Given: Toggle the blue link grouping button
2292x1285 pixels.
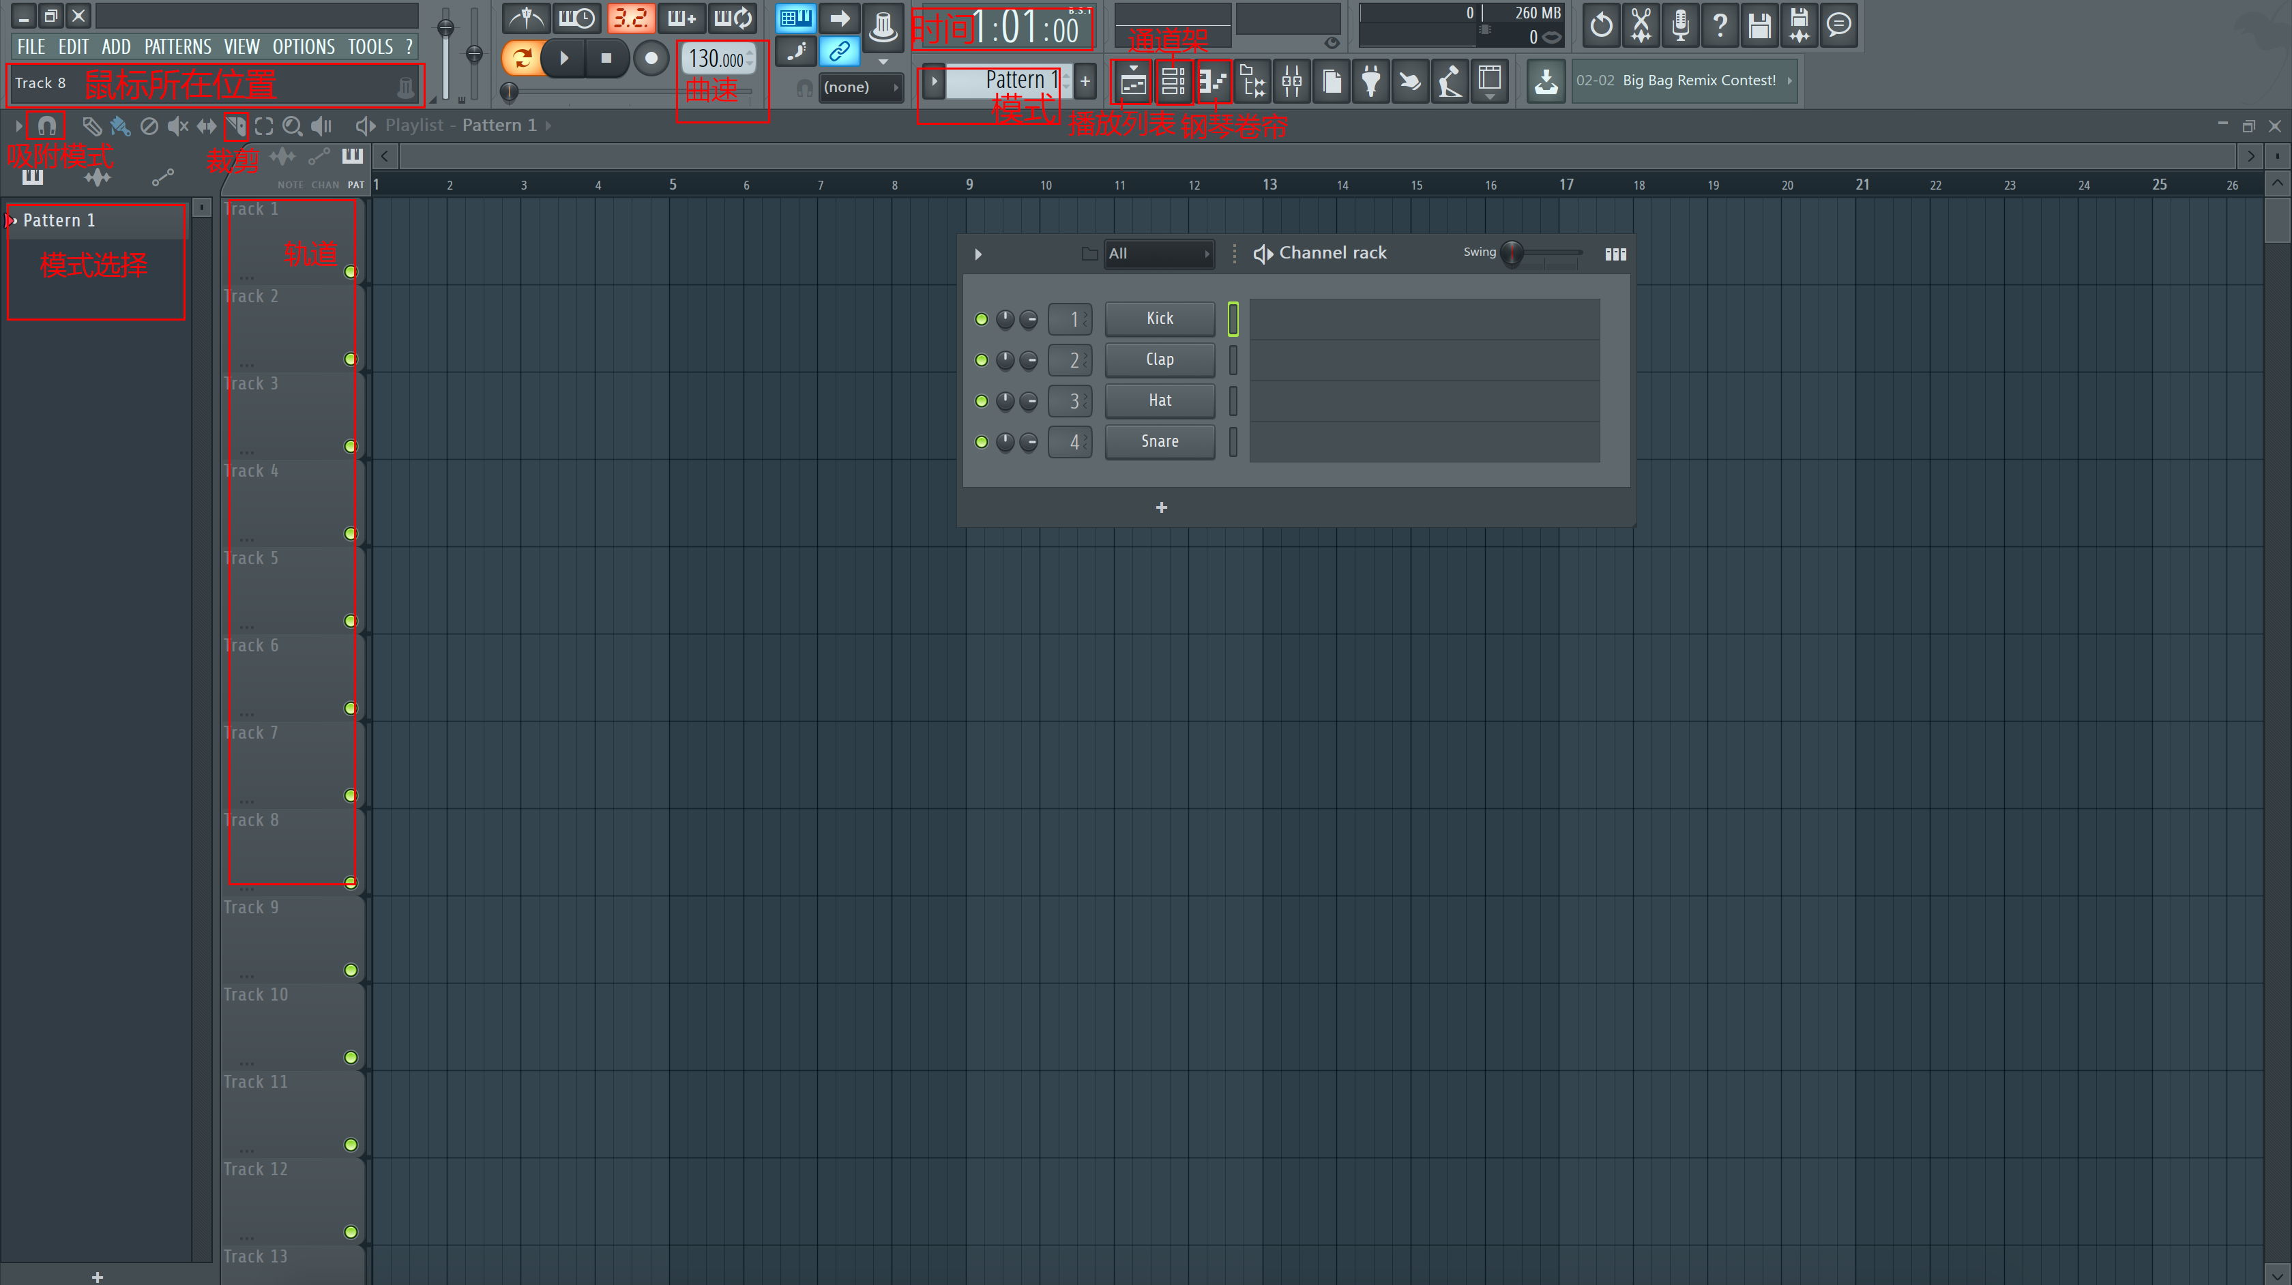Looking at the screenshot, I should coord(838,52).
